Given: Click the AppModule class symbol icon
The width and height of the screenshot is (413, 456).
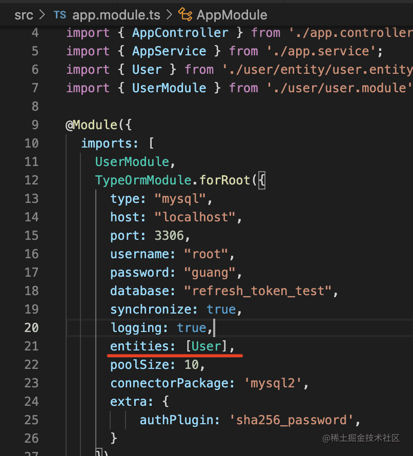Looking at the screenshot, I should tap(185, 15).
